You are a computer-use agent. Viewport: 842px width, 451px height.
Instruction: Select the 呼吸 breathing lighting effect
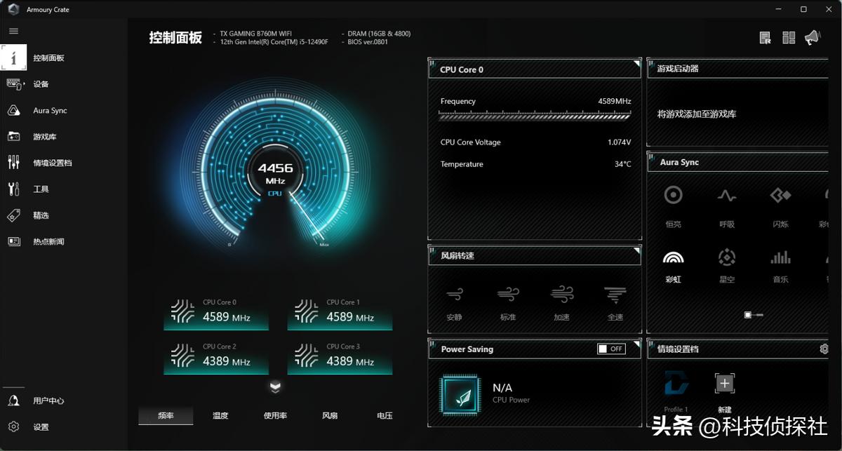tap(727, 196)
